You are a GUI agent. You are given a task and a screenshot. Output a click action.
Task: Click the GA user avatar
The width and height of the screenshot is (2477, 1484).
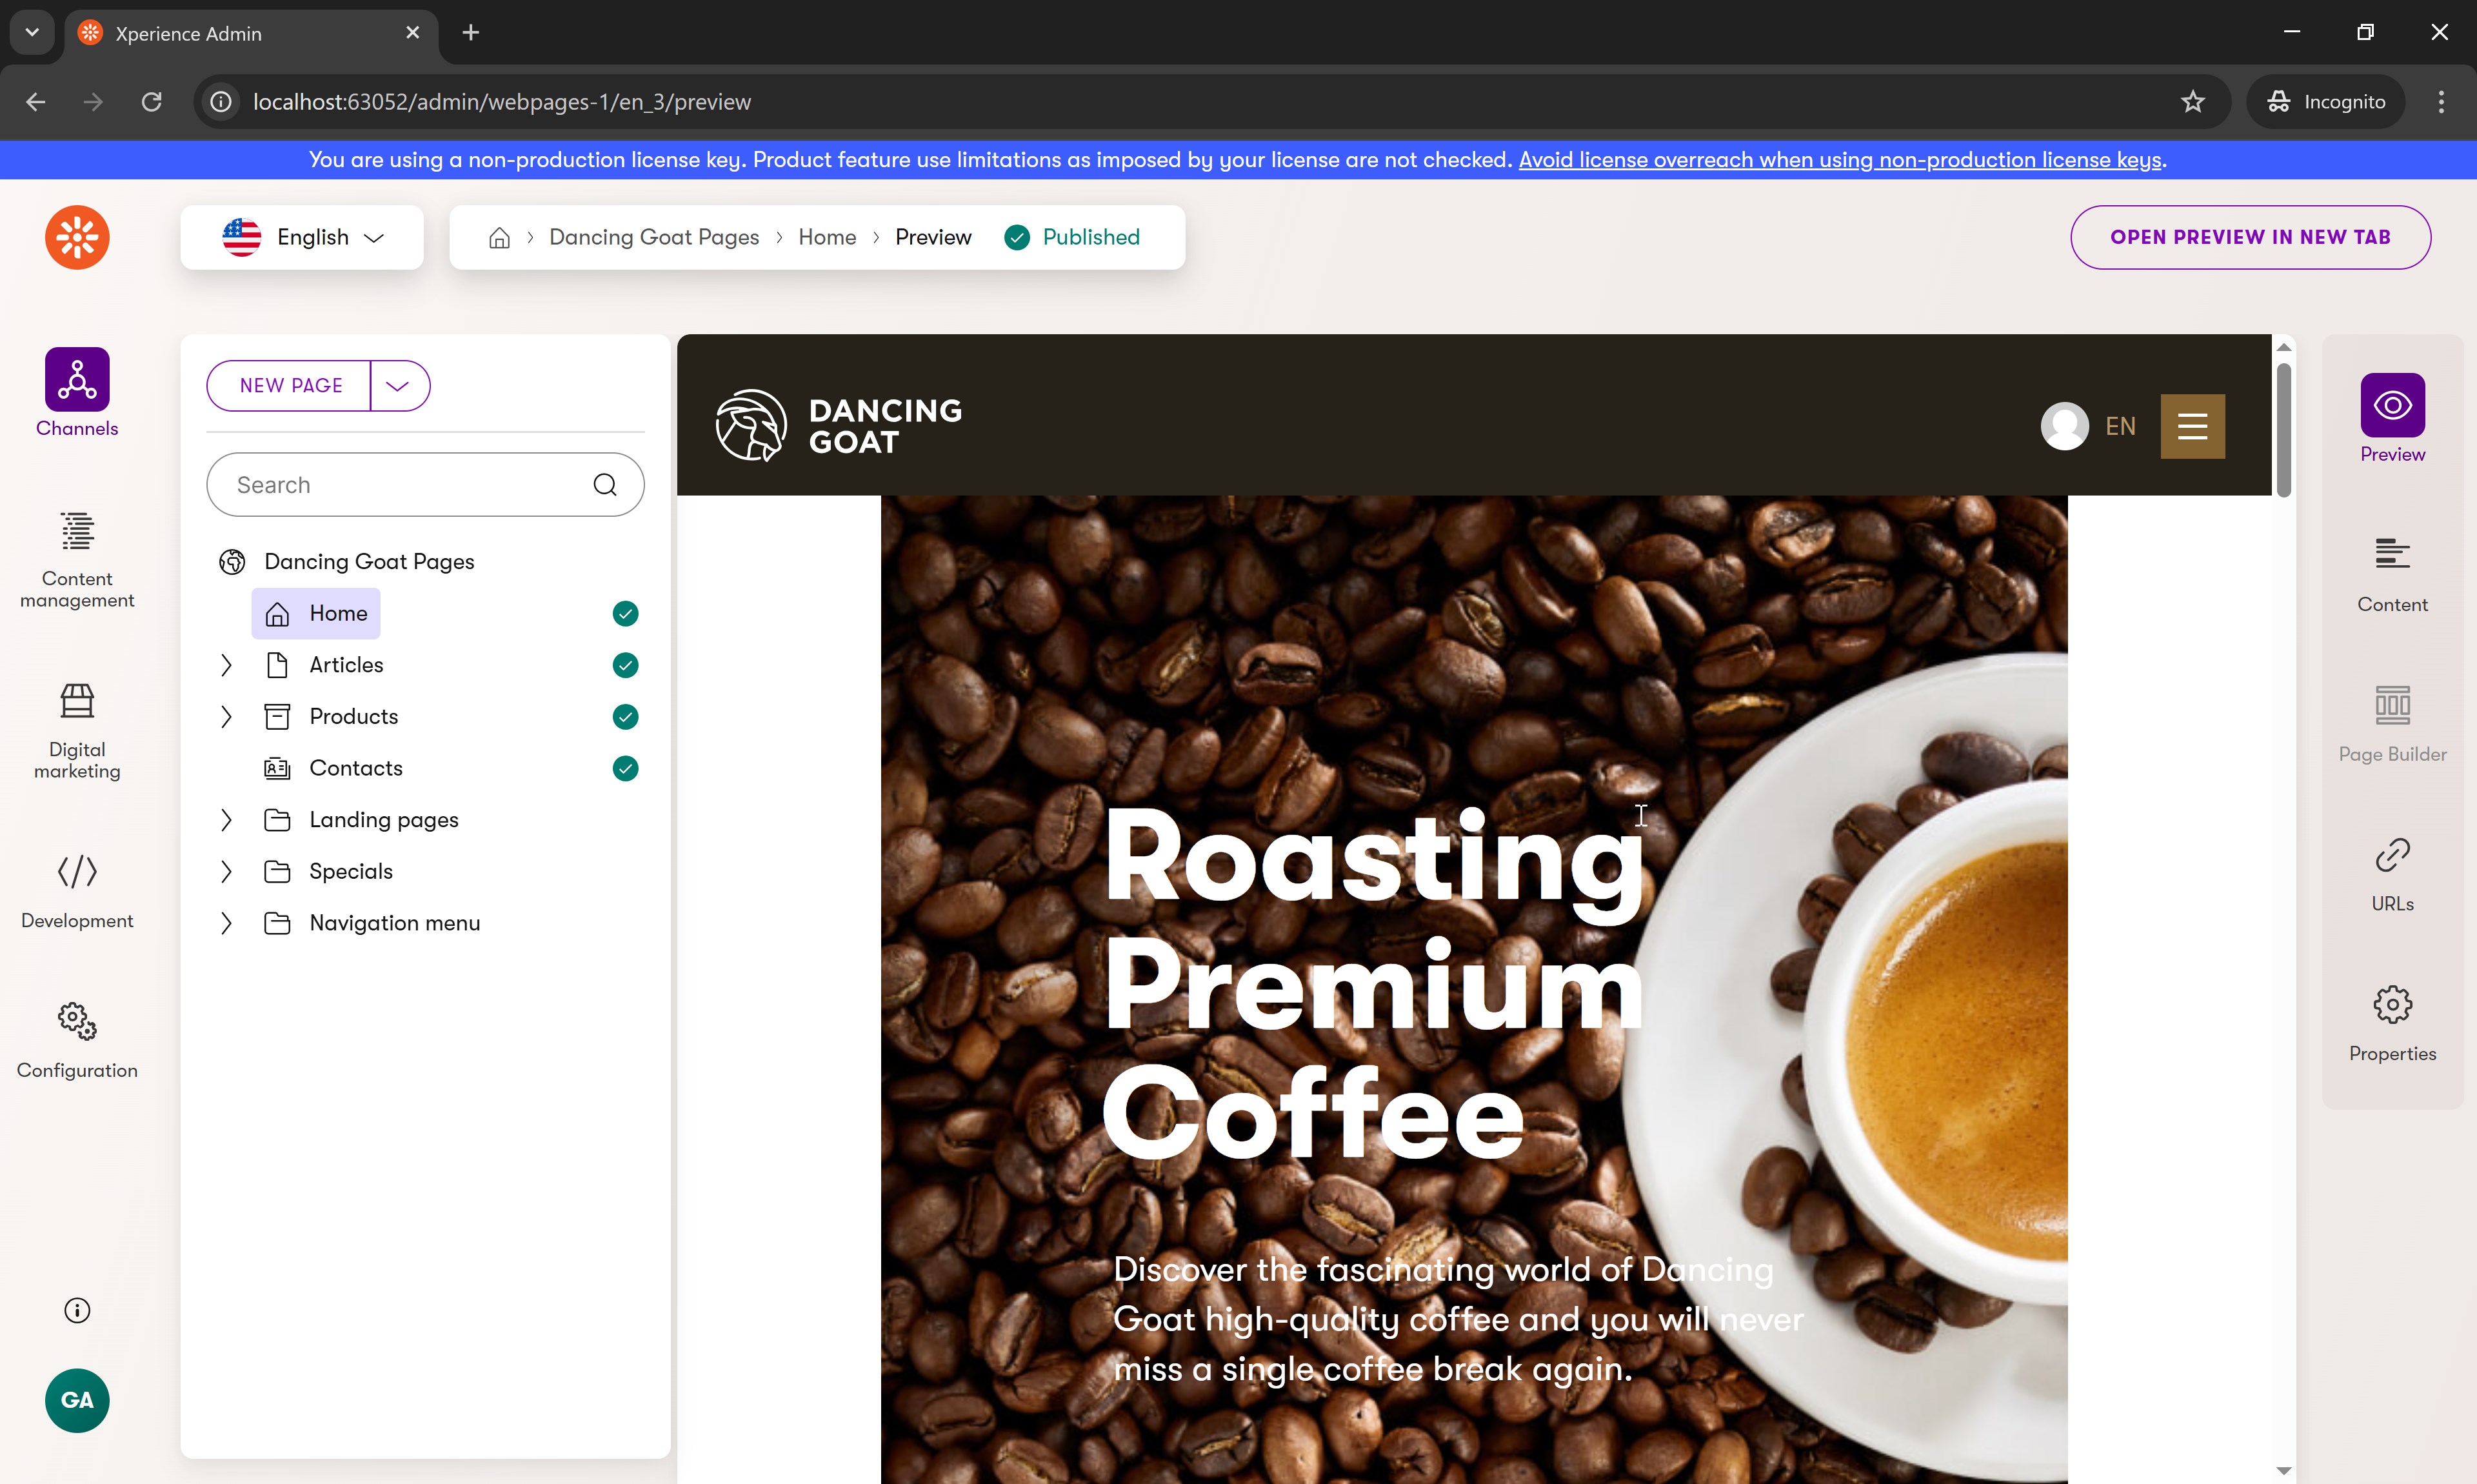click(77, 1399)
